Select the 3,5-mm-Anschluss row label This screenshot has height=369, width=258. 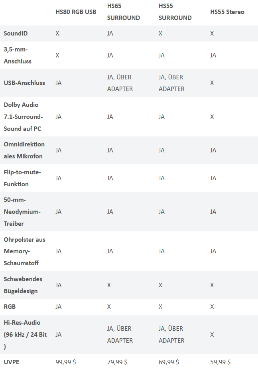tap(18, 55)
